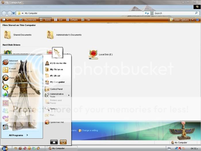The image size is (201, 151).
Task: Click the refresh arrows icon
Action: pyautogui.click(x=147, y=13)
